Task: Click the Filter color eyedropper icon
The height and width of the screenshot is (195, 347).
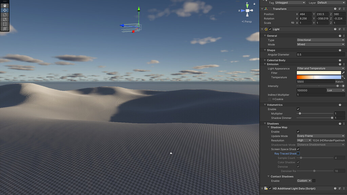Action: coord(343,73)
